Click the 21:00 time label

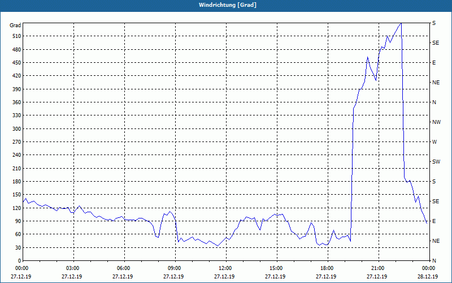379,268
